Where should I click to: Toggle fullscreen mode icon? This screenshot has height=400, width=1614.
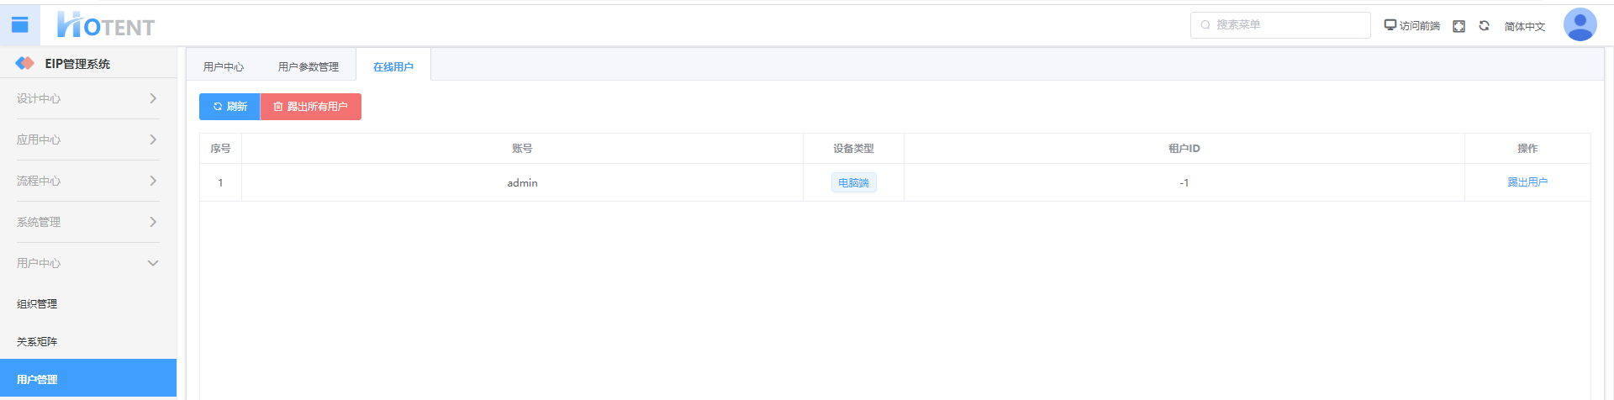1459,26
